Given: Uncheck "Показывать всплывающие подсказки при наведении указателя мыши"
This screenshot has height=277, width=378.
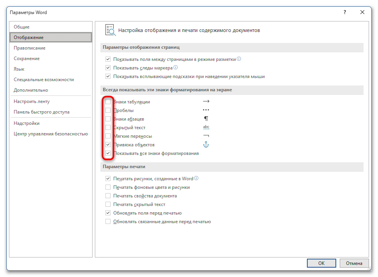Looking at the screenshot, I should pyautogui.click(x=108, y=76).
